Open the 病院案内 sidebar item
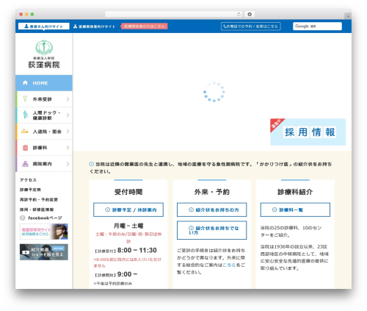The width and height of the screenshot is (367, 311). [x=44, y=164]
